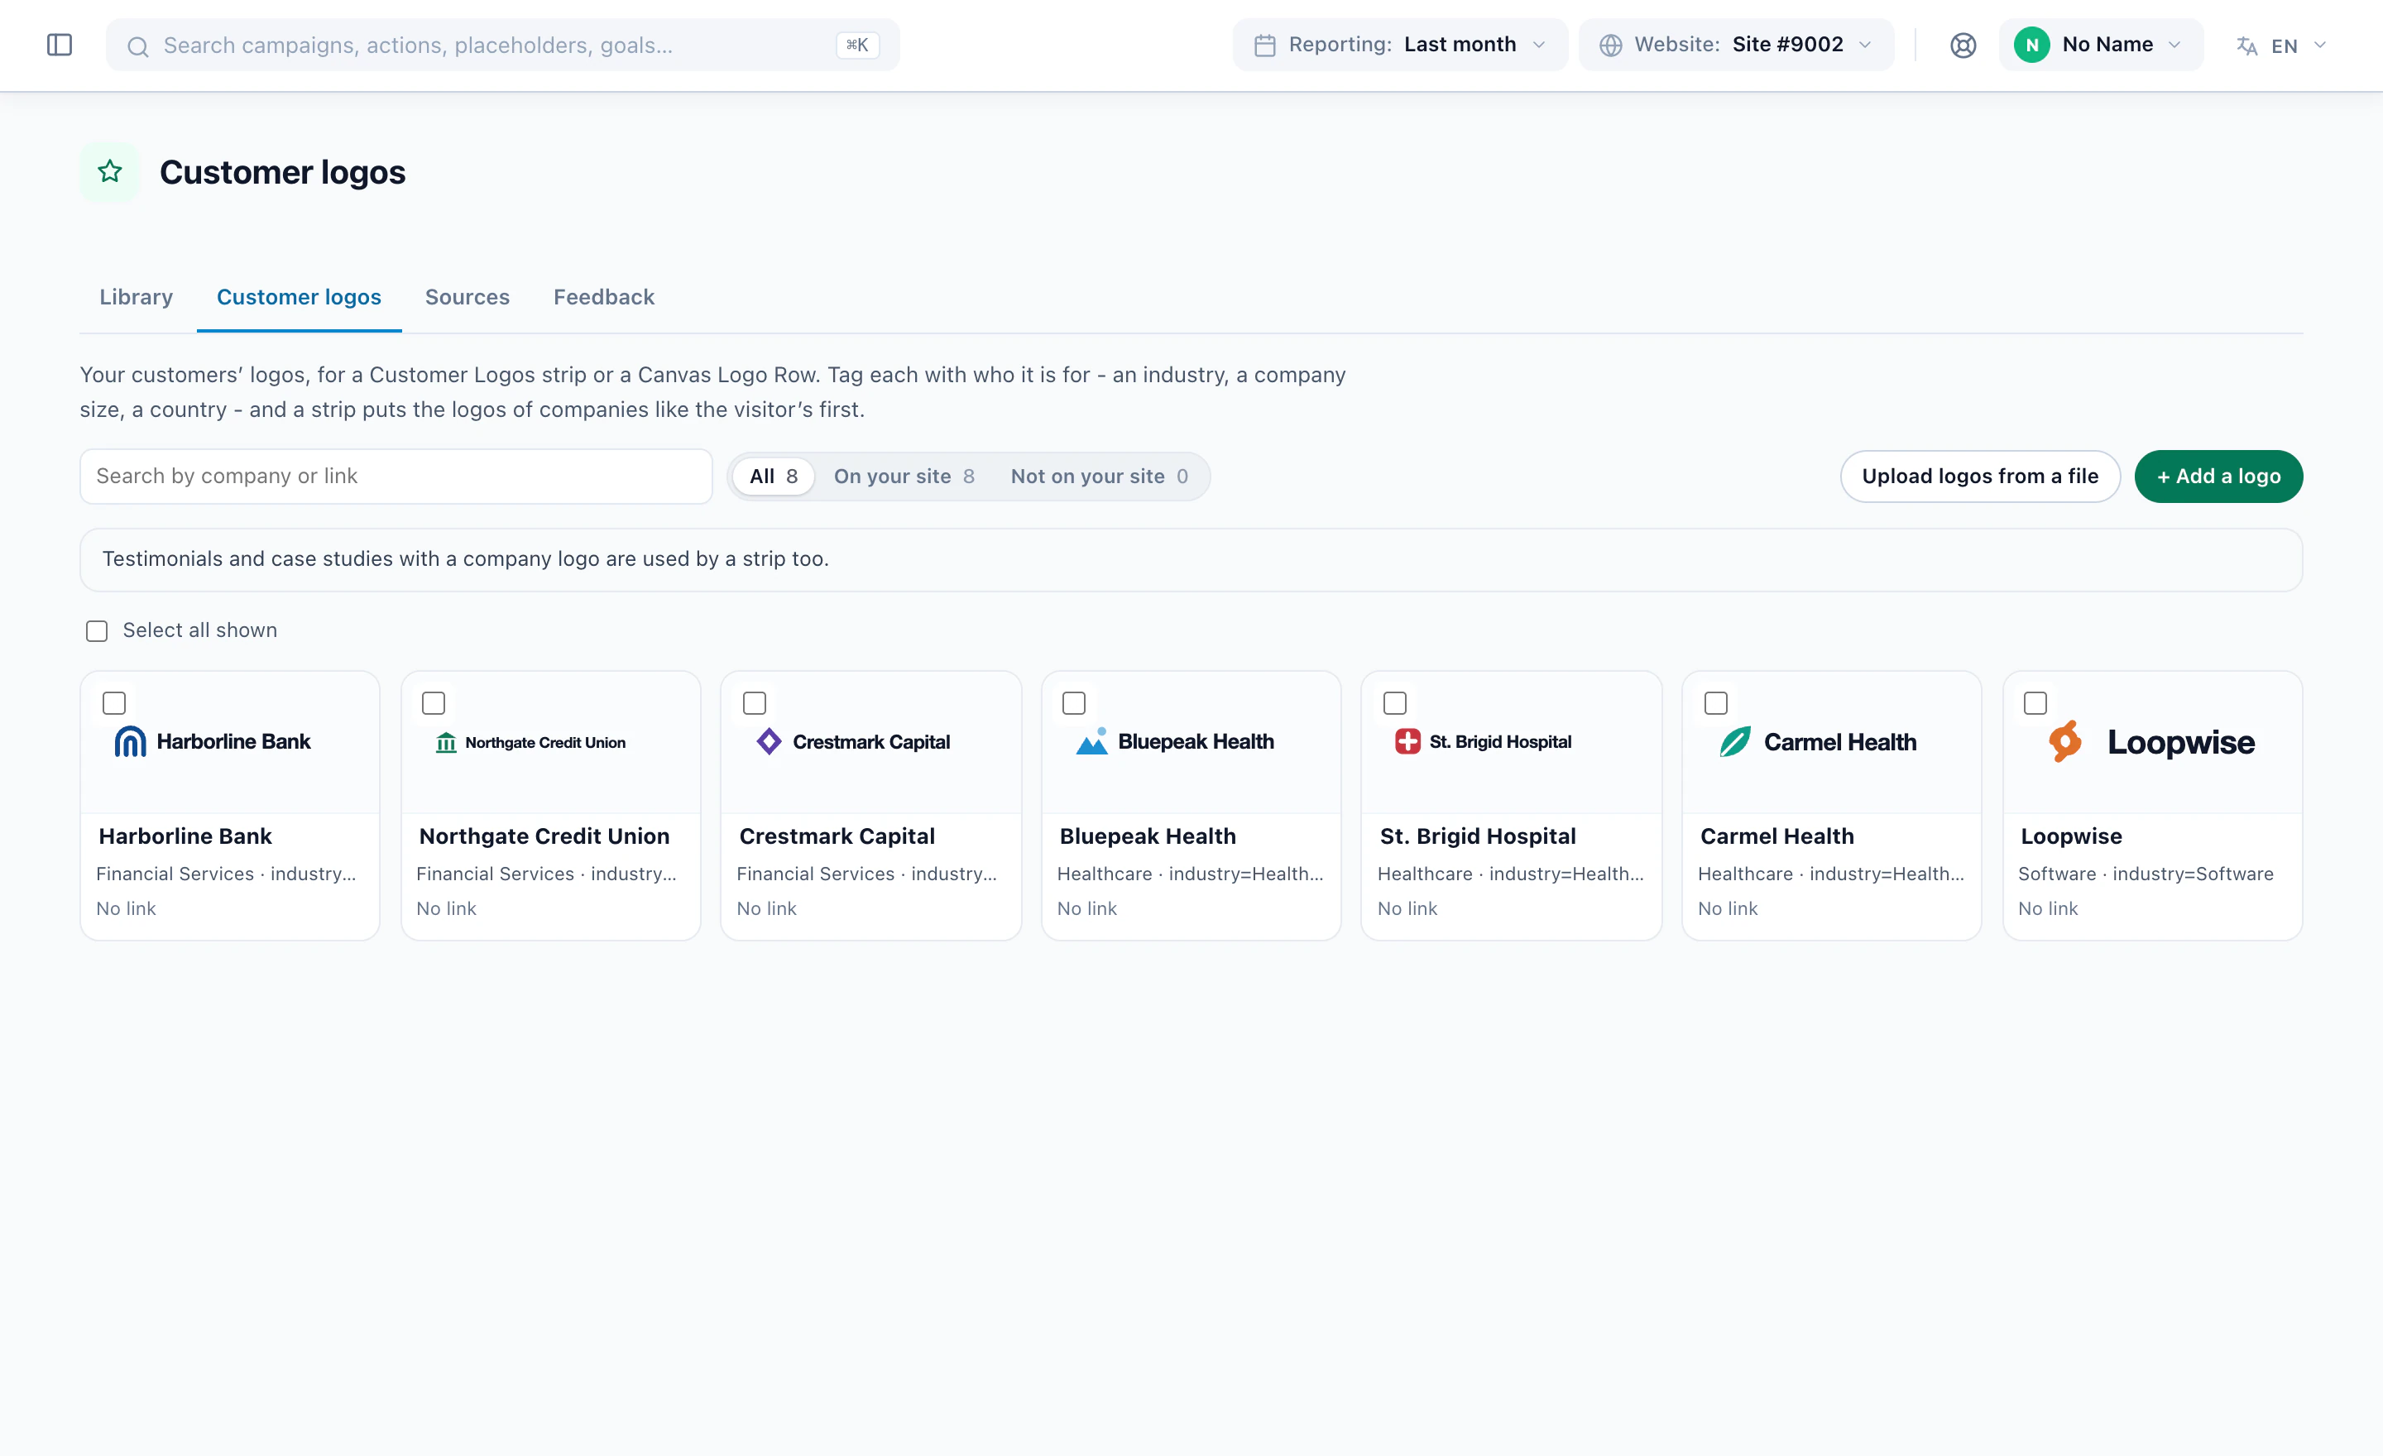Click the St. Brigid Hospital logo image

(x=1483, y=741)
